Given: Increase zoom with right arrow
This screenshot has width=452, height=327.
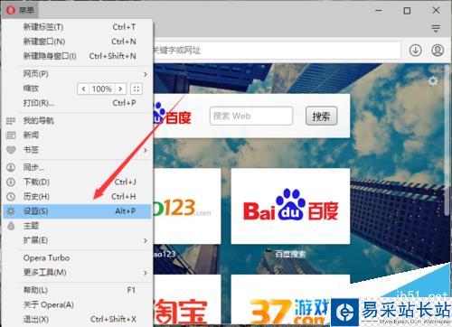Looking at the screenshot, I should tap(120, 89).
